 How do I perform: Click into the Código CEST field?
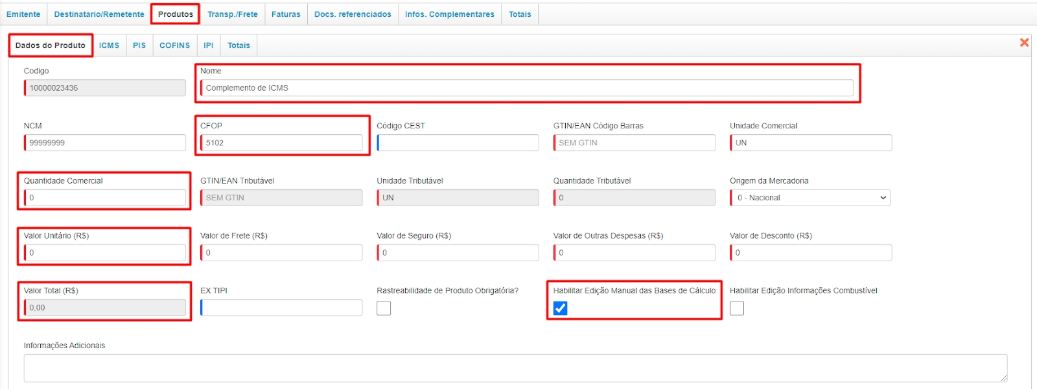click(458, 143)
